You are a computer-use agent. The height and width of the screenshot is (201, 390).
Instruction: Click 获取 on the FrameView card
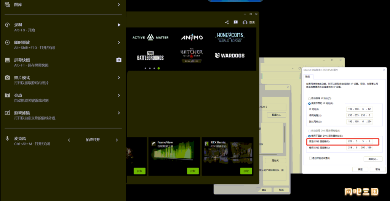(193, 171)
